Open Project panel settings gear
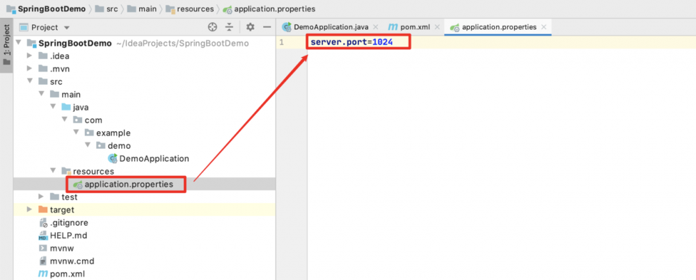 click(251, 27)
